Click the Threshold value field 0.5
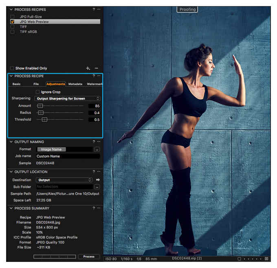 (95, 120)
